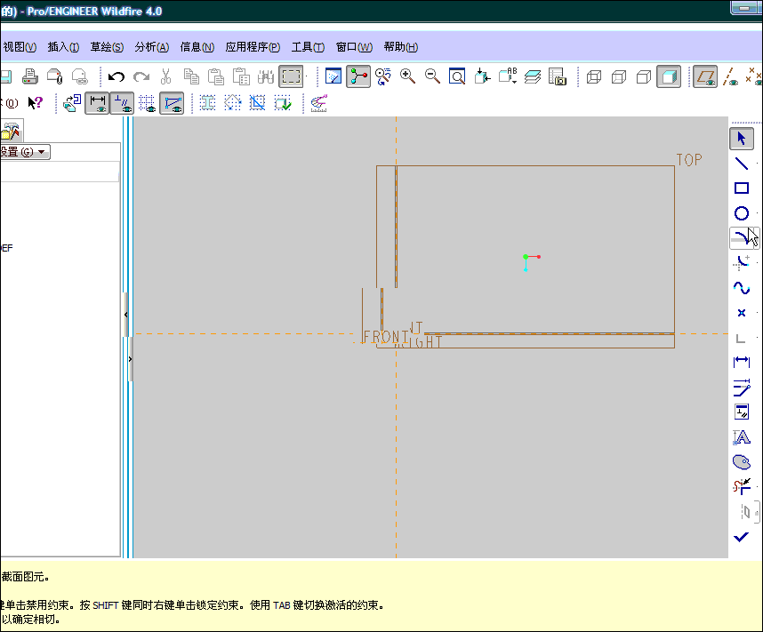Open the 帮助(H) menu
Viewport: 763px width, 632px height.
tap(400, 47)
